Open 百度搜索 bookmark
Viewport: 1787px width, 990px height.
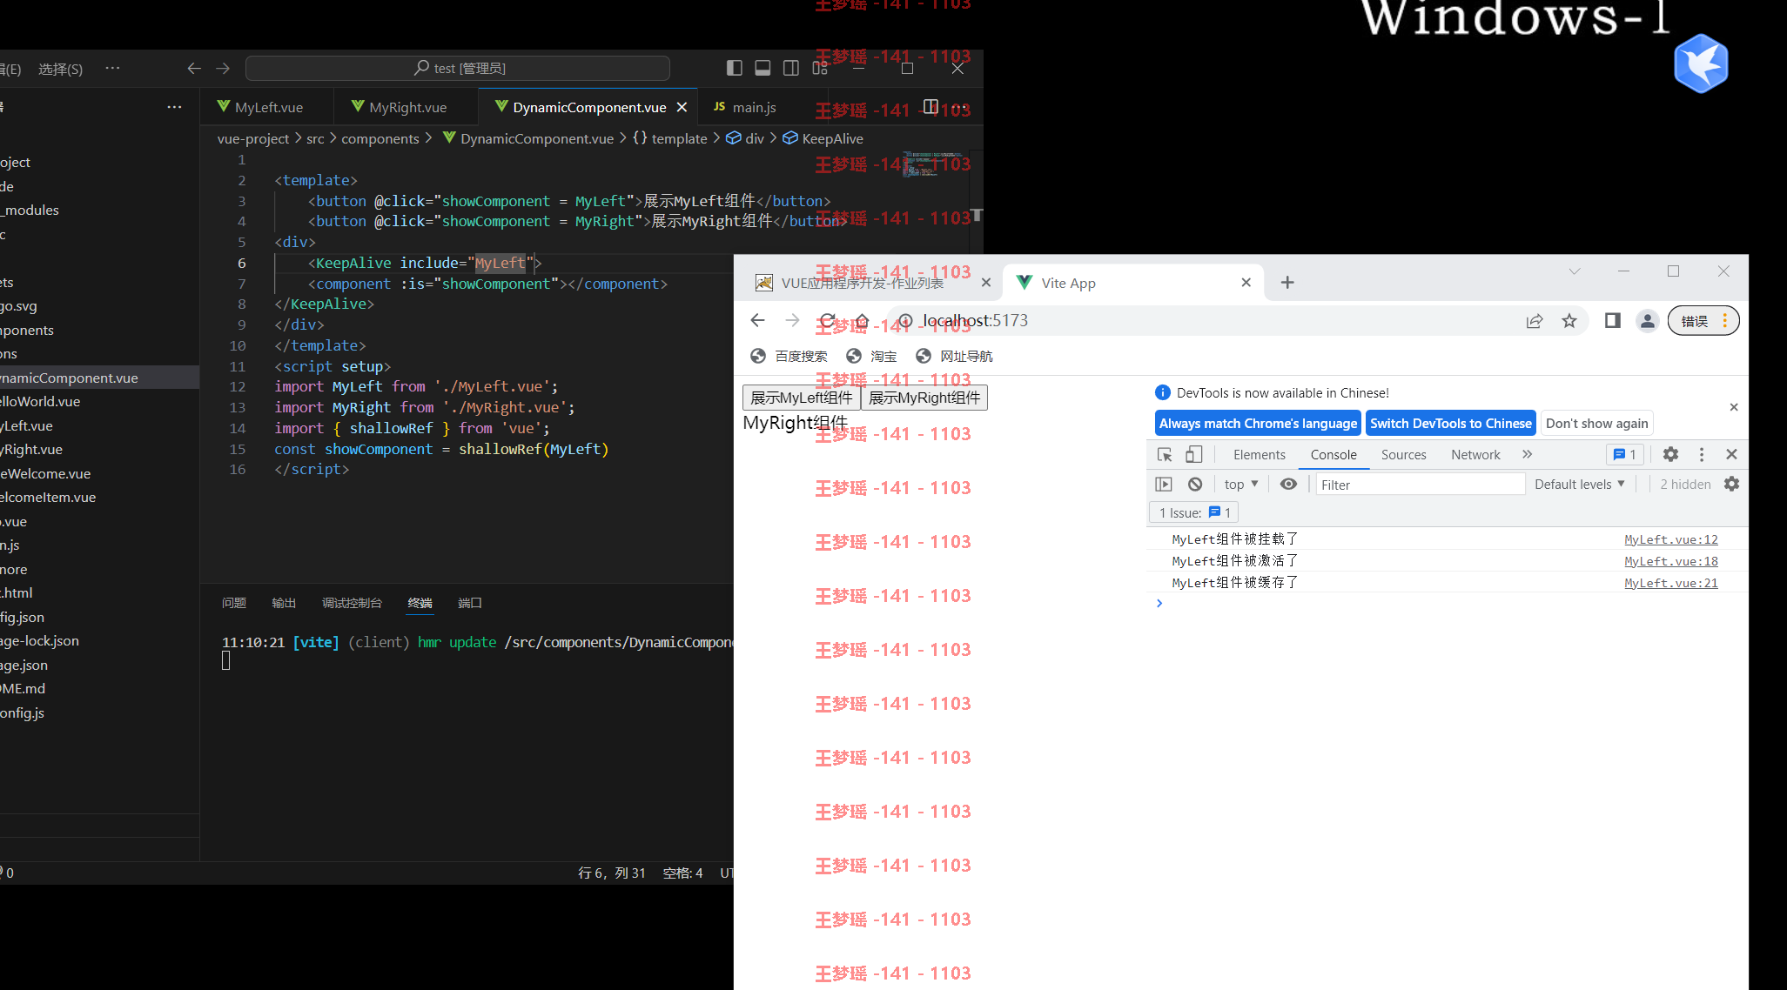[x=789, y=356]
